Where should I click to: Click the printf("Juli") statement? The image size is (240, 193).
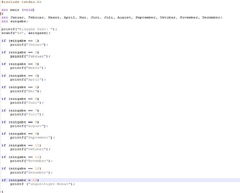point(27,114)
